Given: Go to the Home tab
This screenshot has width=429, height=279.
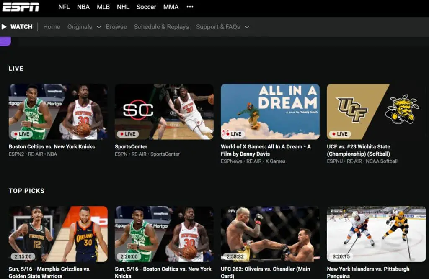Looking at the screenshot, I should point(52,26).
